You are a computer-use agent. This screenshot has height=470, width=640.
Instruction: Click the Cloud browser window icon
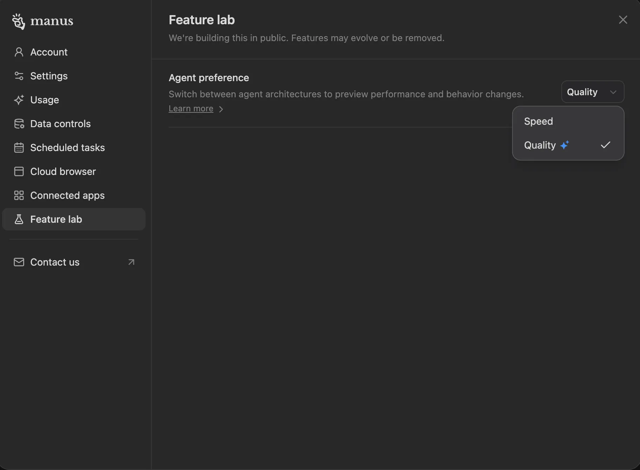coord(19,171)
